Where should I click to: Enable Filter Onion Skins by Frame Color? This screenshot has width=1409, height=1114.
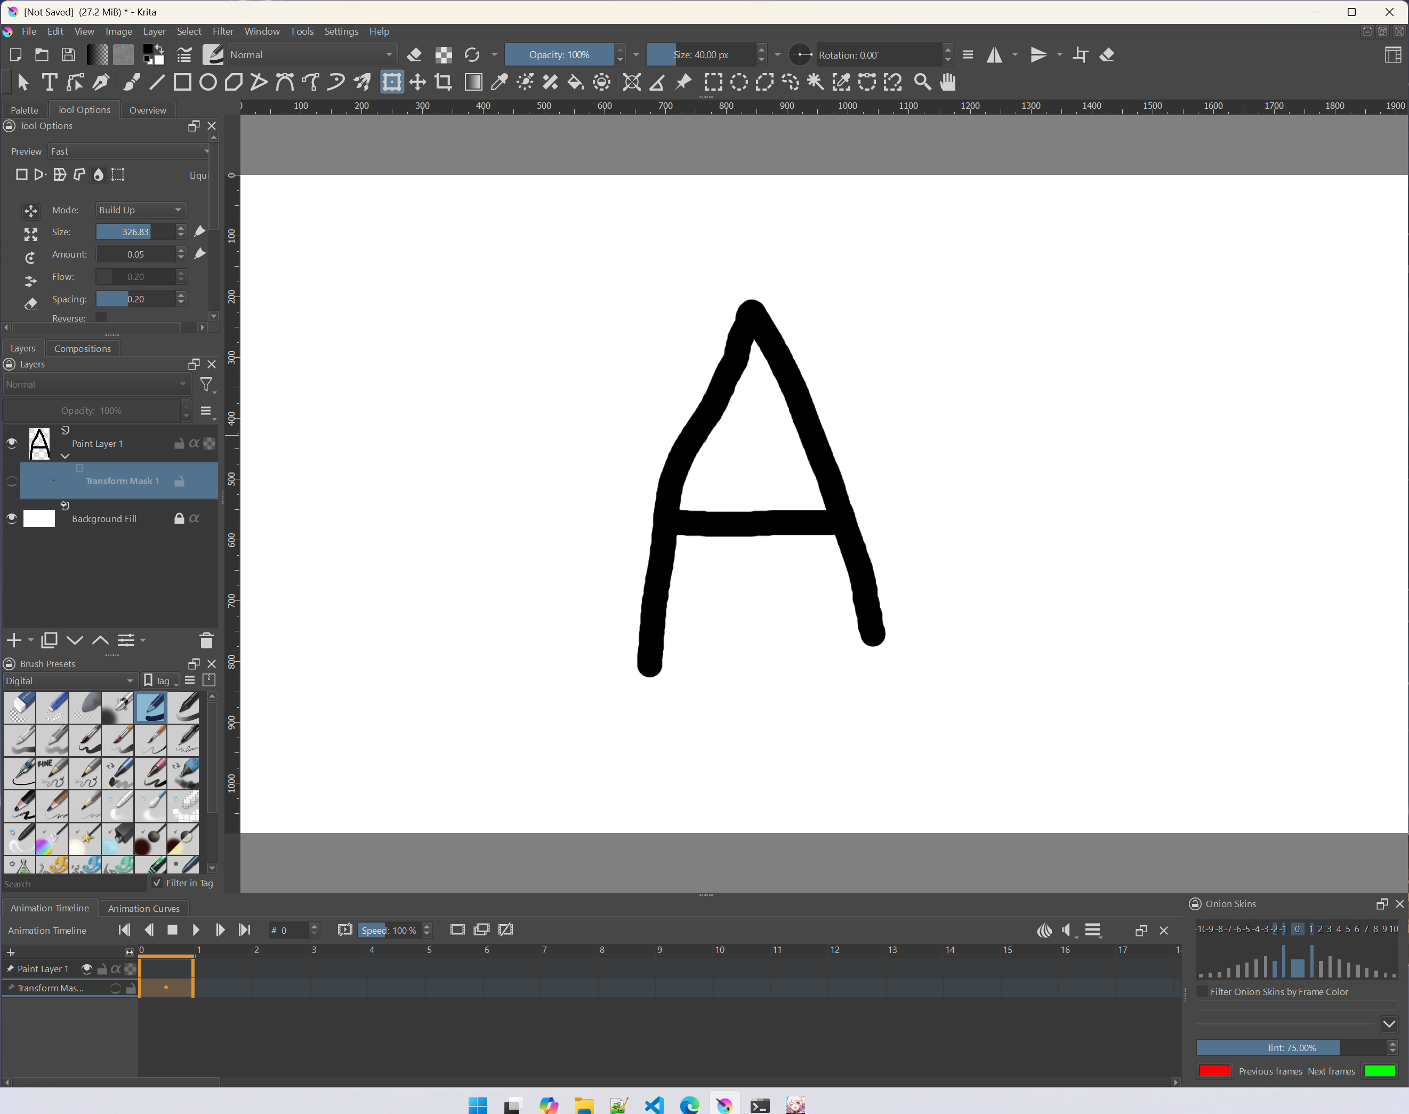click(1202, 991)
